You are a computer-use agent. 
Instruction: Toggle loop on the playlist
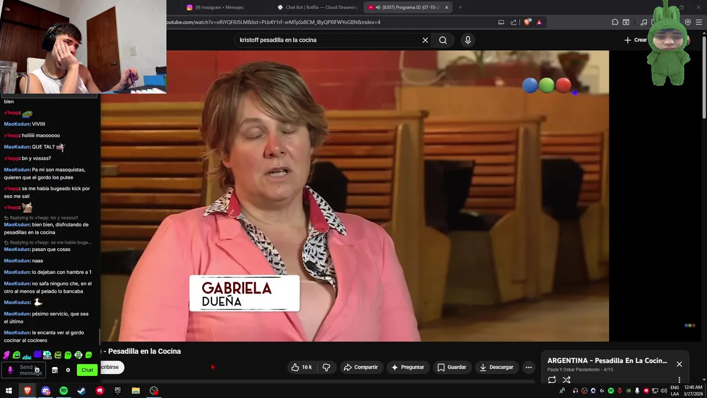pyautogui.click(x=552, y=380)
